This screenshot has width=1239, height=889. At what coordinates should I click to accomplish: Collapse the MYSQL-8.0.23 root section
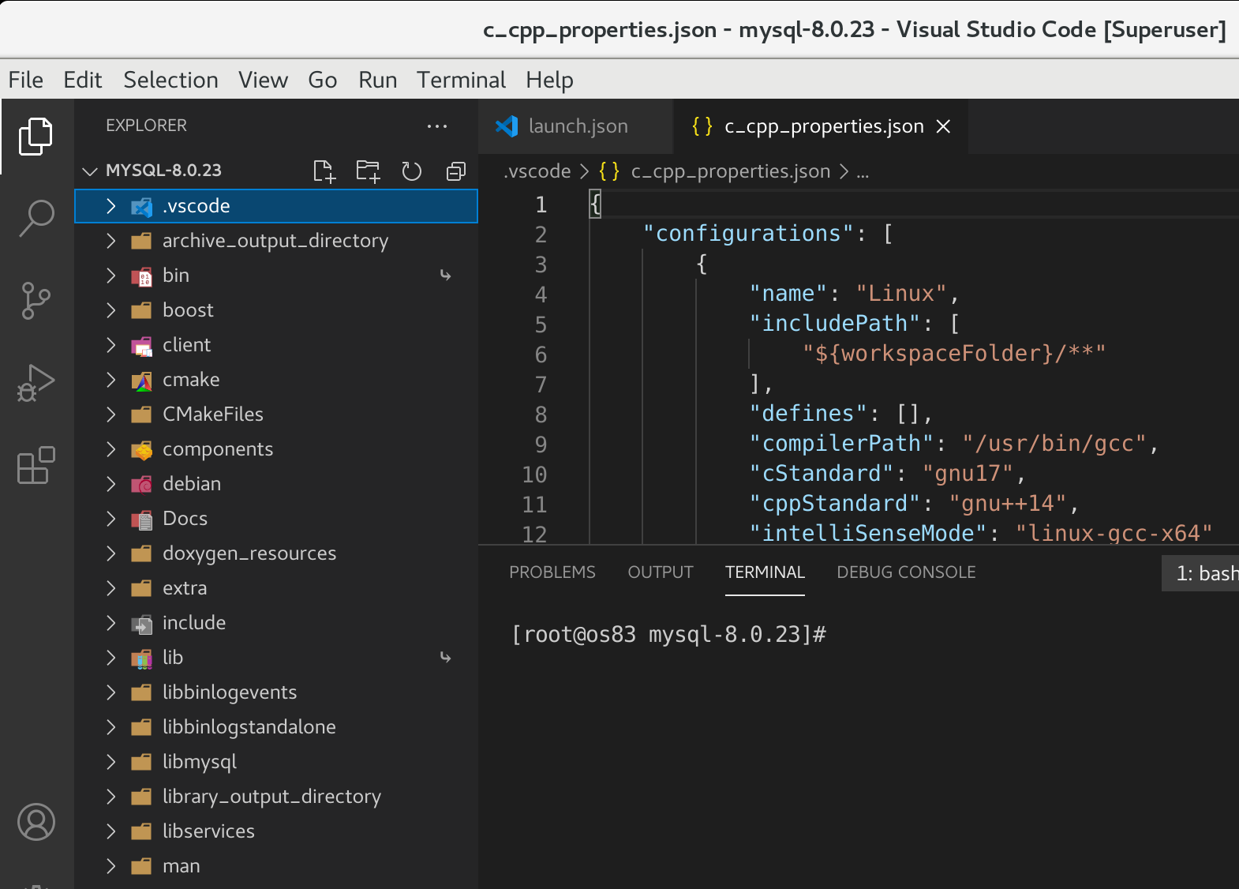point(91,171)
